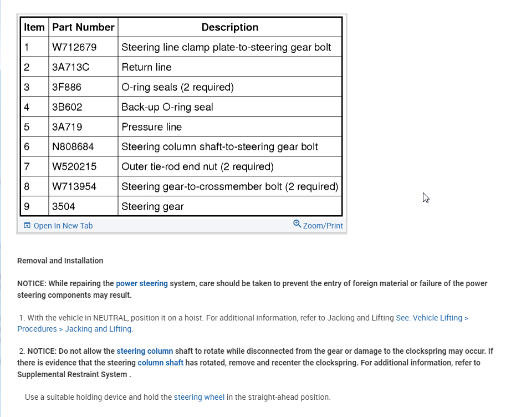Click the Steering line clamp plate-to-steering gear bolt text
This screenshot has height=417, width=511.
coord(226,47)
